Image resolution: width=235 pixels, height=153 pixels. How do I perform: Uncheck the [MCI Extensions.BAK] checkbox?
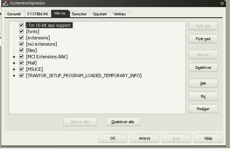(x=21, y=56)
